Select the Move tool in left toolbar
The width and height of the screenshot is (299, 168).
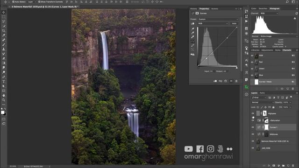pyautogui.click(x=4, y=13)
